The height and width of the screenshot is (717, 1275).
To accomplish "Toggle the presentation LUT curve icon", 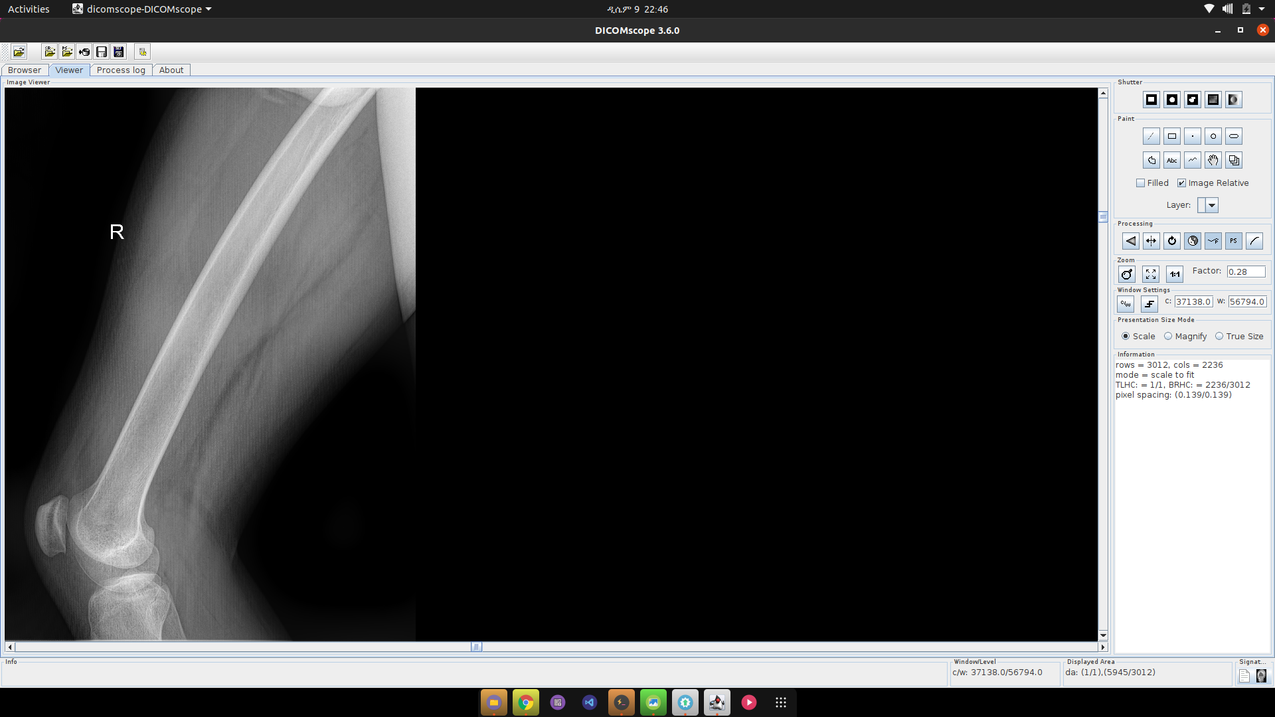I will 1213,241.
